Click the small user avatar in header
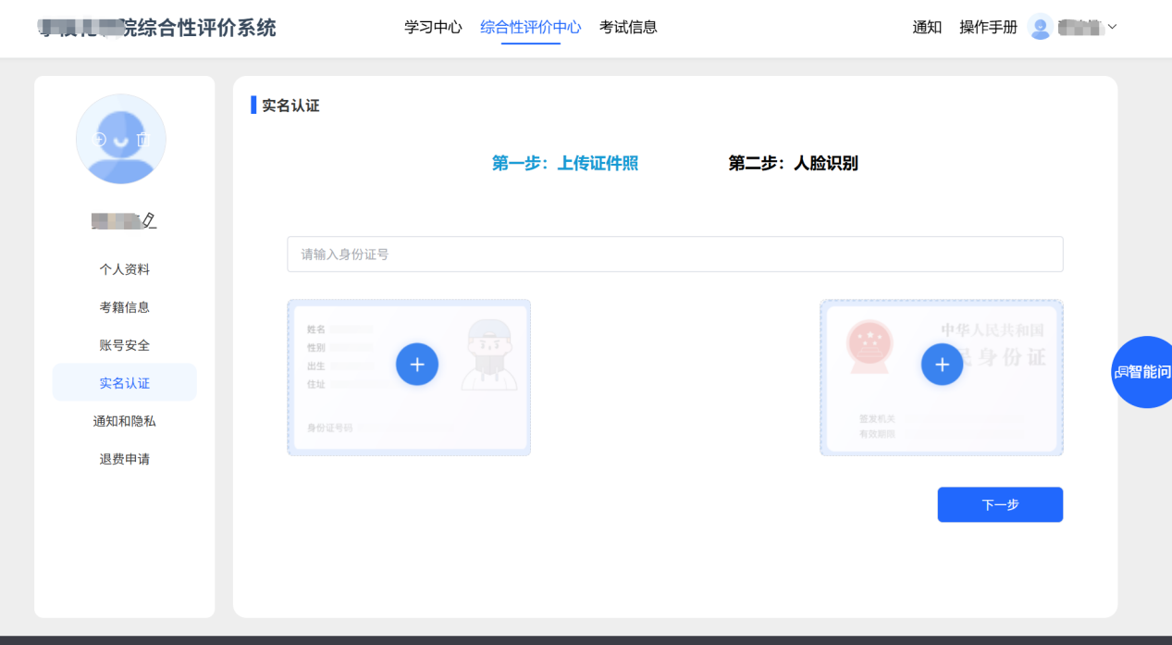Viewport: 1172px width, 645px height. pos(1040,27)
